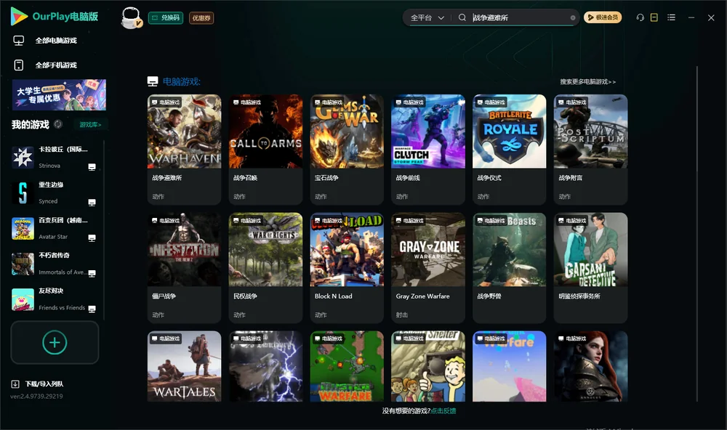Click the 点击反馈 feedback link
This screenshot has width=727, height=430.
(x=443, y=411)
